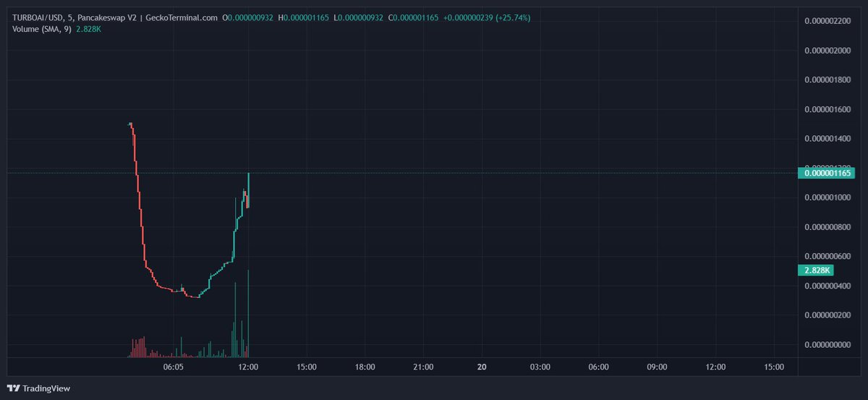The height and width of the screenshot is (400, 868).
Task: Click the 09:00 time axis label
Action: coord(657,367)
